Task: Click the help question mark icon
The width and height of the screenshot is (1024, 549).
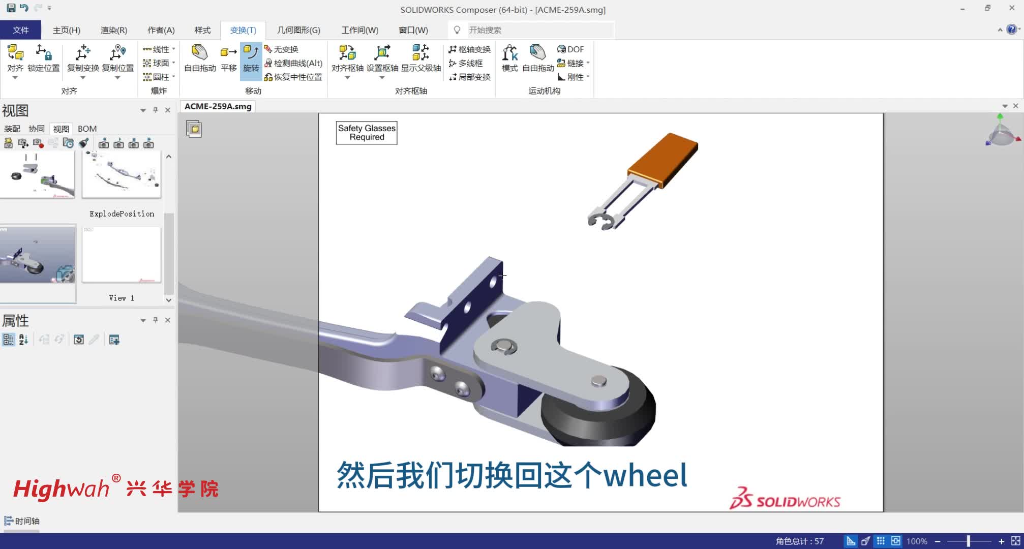Action: point(1011,29)
